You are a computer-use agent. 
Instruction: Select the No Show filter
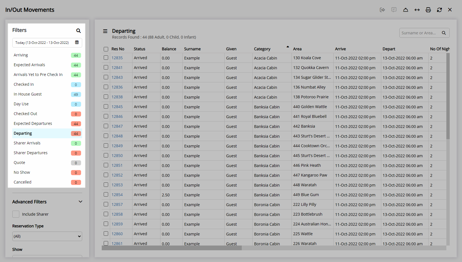tap(47, 173)
